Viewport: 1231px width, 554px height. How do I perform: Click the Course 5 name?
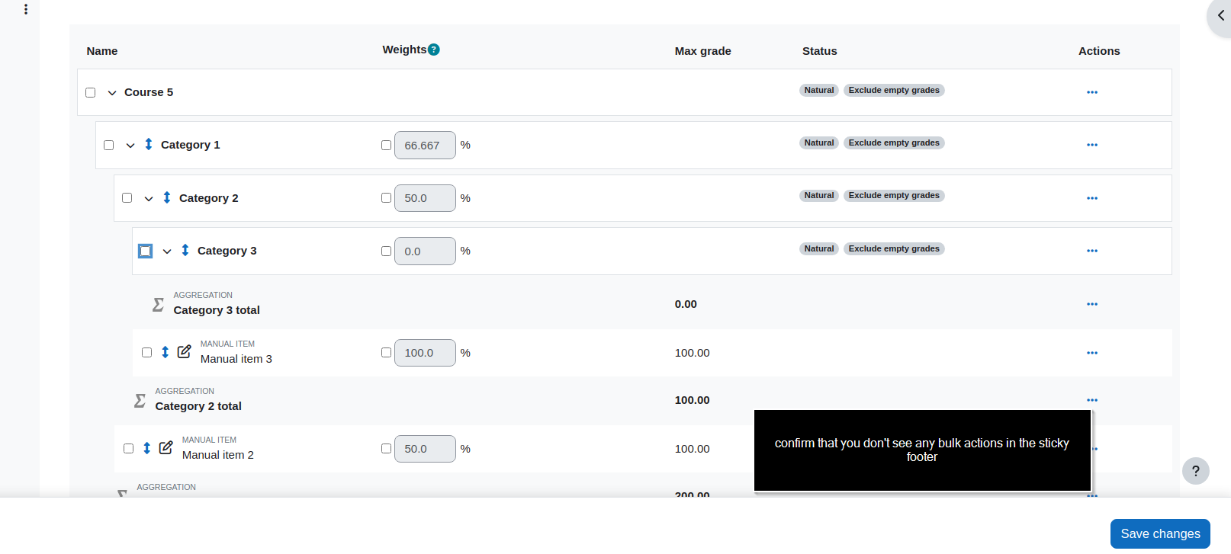(x=149, y=92)
